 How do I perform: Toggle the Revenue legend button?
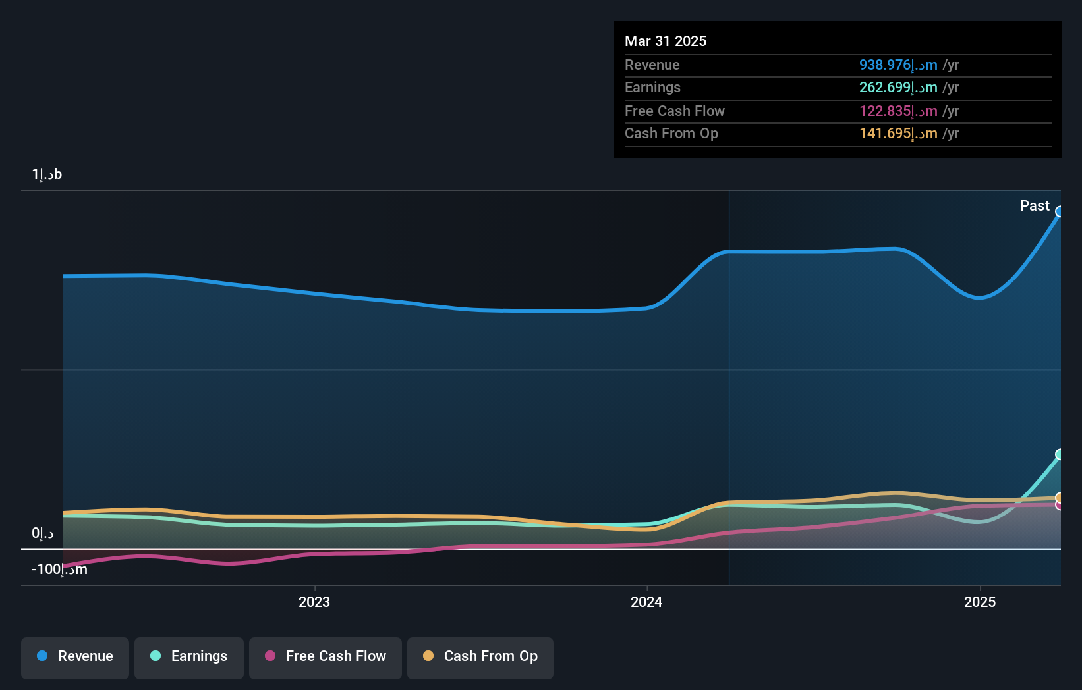point(75,658)
